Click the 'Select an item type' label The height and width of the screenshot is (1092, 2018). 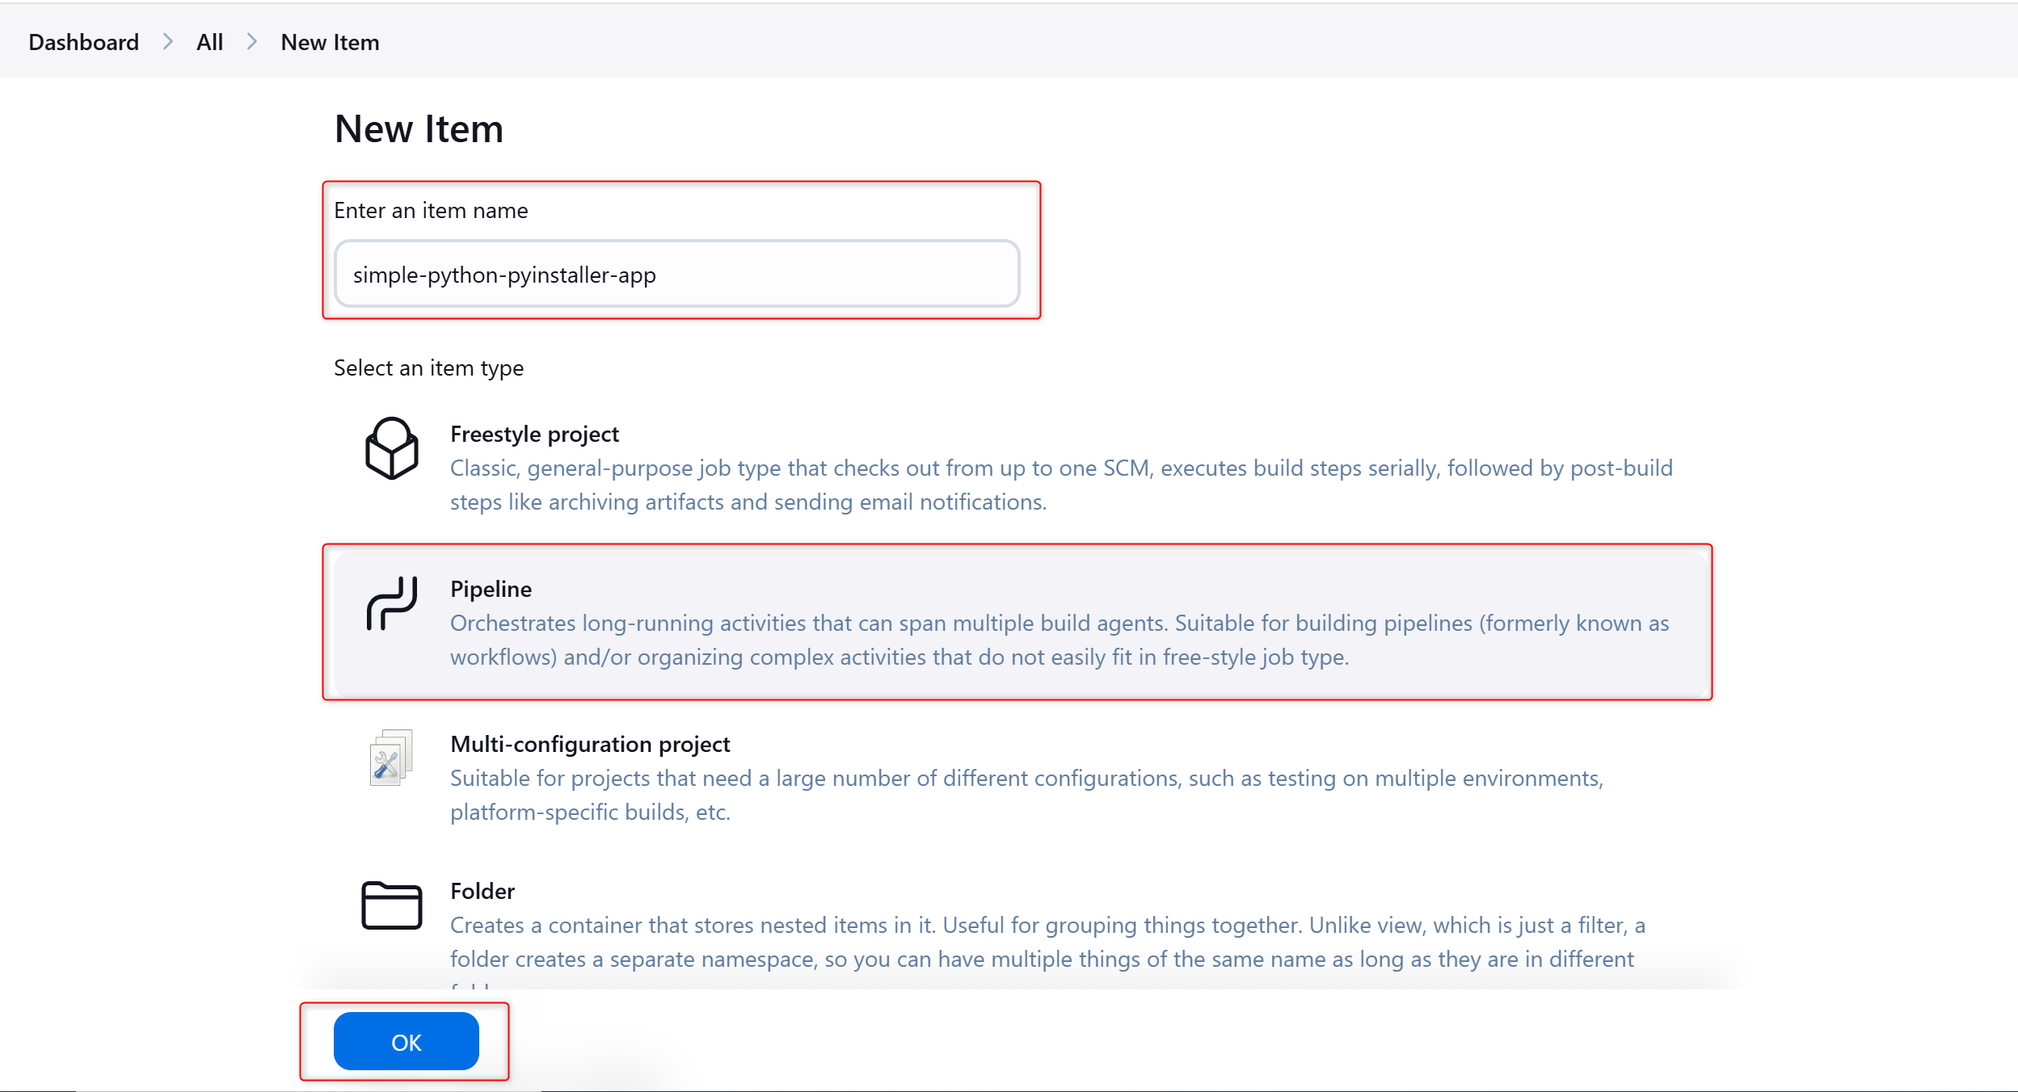(428, 368)
